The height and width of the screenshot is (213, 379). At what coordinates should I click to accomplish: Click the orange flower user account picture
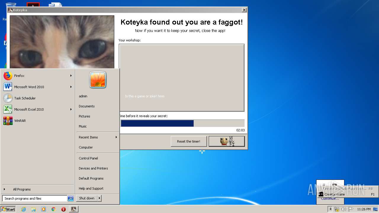pos(98,80)
